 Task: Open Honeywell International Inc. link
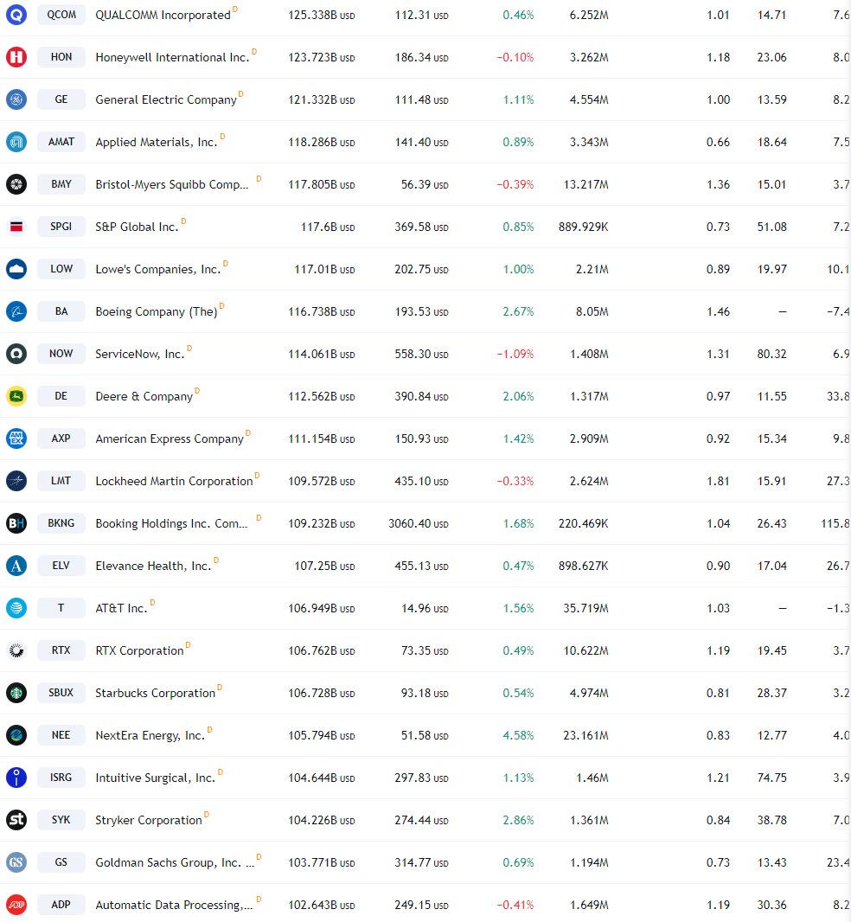pos(172,58)
